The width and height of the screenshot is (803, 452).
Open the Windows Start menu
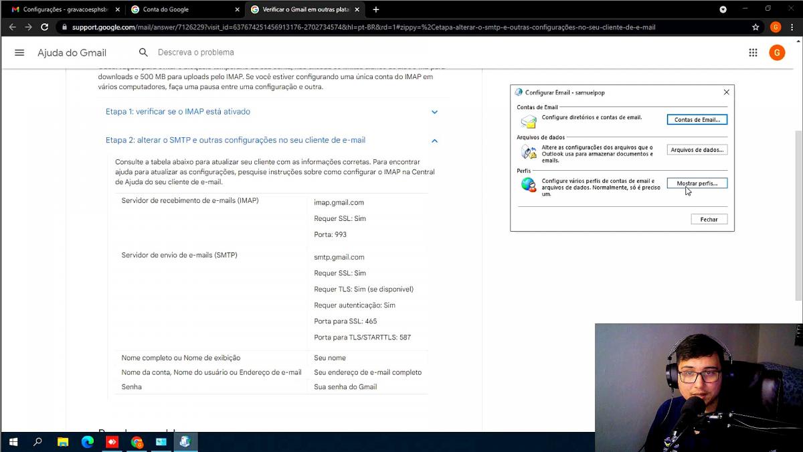[13, 442]
